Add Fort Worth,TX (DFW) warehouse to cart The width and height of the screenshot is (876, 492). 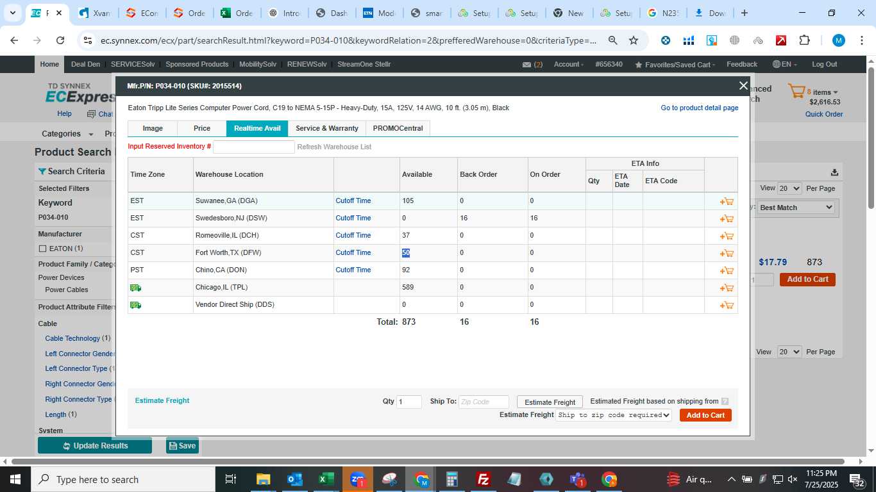pyautogui.click(x=727, y=253)
